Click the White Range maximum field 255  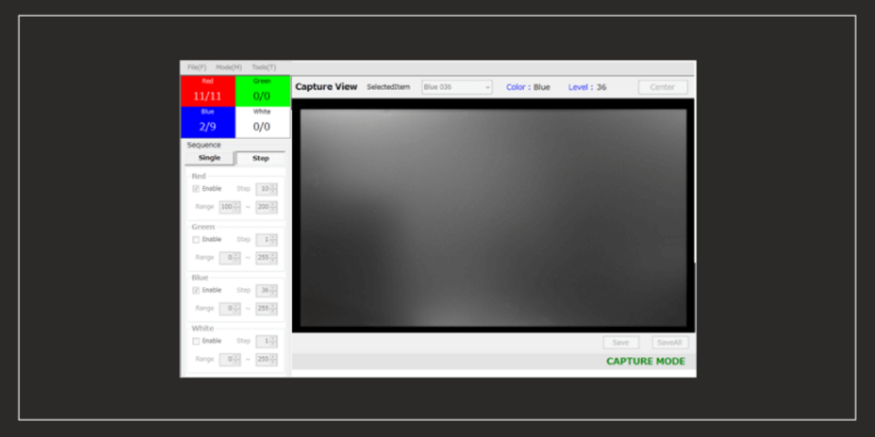pyautogui.click(x=266, y=359)
